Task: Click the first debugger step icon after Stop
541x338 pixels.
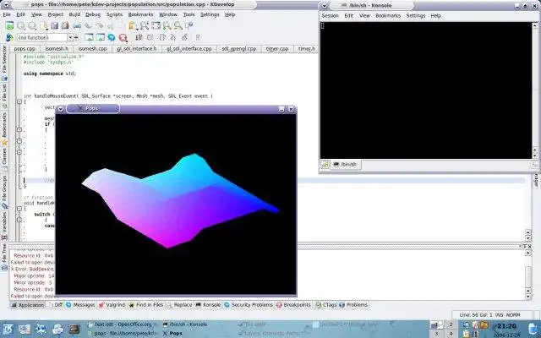Action: [x=139, y=37]
